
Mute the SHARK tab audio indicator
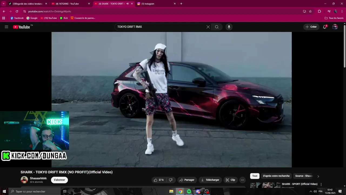[x=128, y=4]
